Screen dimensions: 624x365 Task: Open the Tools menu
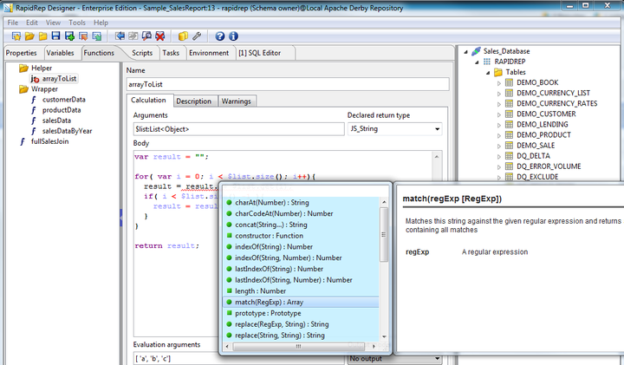coord(77,23)
